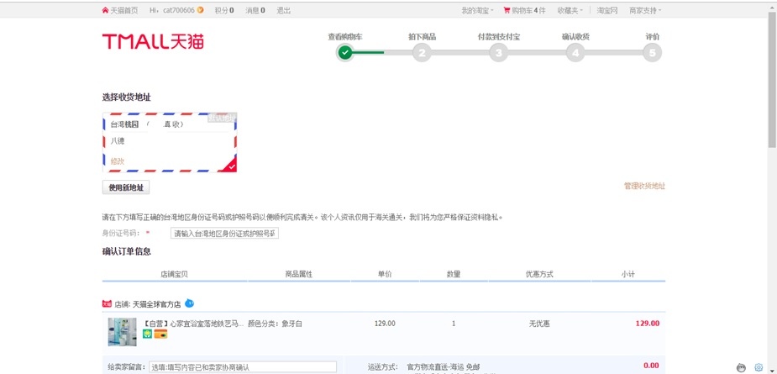Click the 颜色分类: 象牙白 text
777x374 pixels.
point(275,324)
